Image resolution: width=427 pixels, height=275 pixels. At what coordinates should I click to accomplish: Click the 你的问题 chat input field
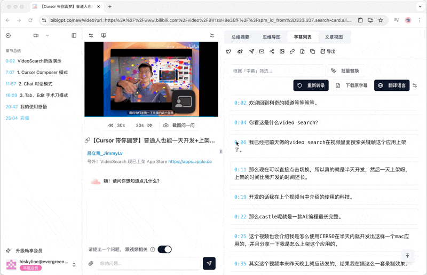click(x=148, y=263)
